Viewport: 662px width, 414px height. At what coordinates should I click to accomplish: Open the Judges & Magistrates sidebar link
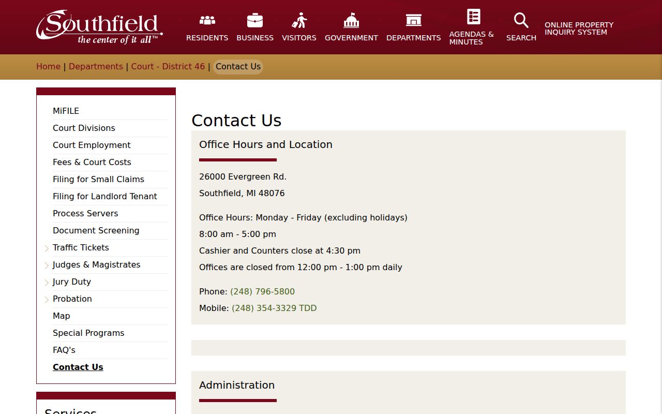(97, 265)
